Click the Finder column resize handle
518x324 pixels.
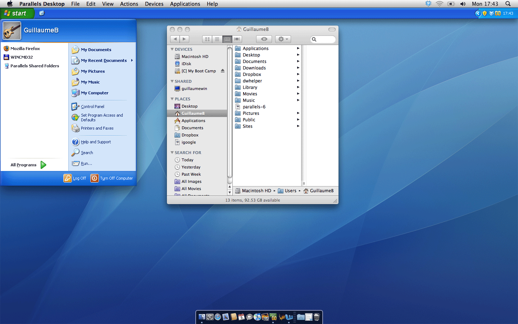[304, 183]
